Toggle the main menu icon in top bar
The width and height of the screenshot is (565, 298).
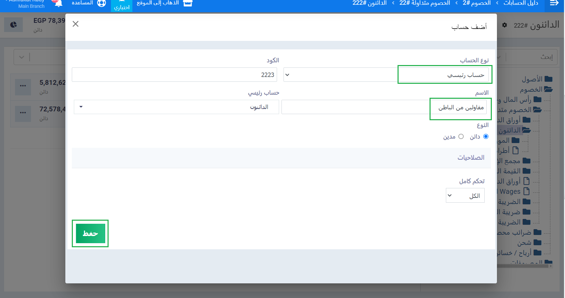click(x=554, y=3)
